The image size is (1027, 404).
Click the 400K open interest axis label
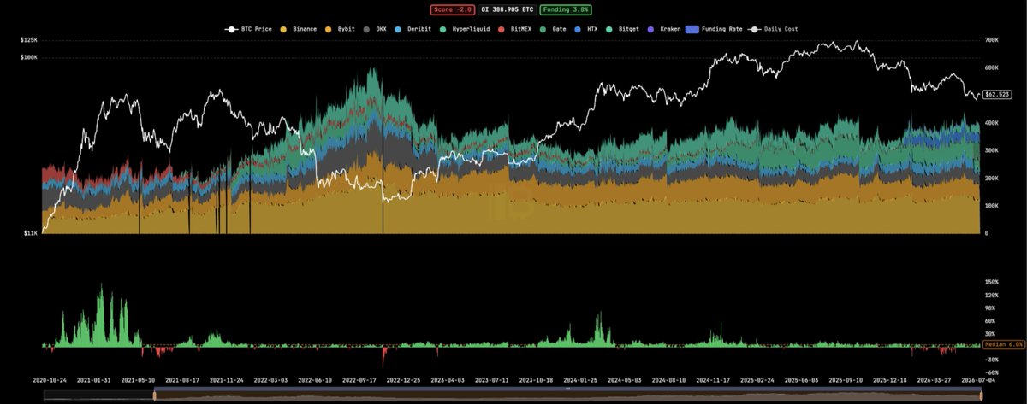[992, 123]
